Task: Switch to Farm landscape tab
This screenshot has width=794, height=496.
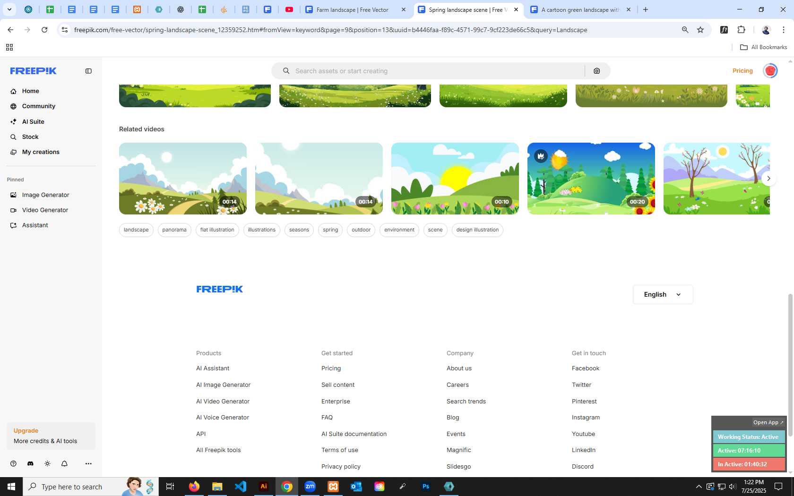Action: coord(356,9)
